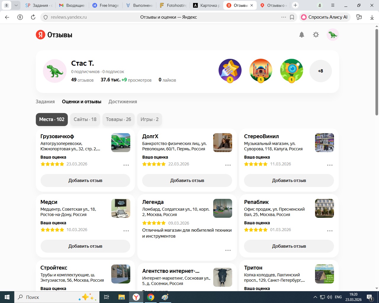Screen dimensions: 379x303
Task: Click the Windows taskbar search box Поиск
Action: pyautogui.click(x=56, y=297)
